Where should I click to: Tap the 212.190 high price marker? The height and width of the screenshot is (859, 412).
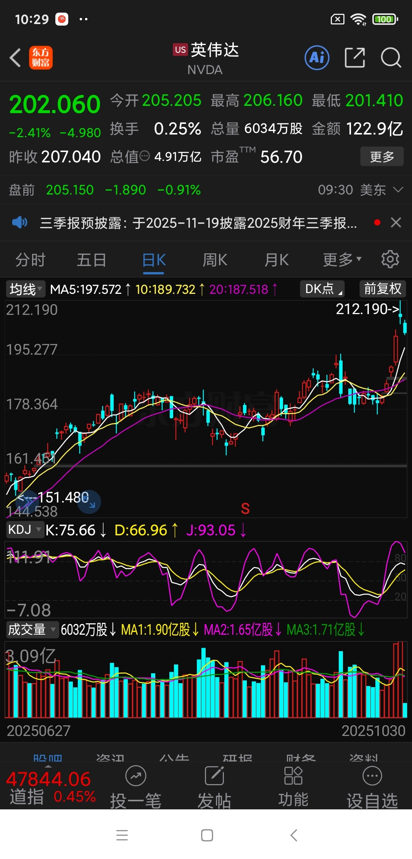point(367,309)
